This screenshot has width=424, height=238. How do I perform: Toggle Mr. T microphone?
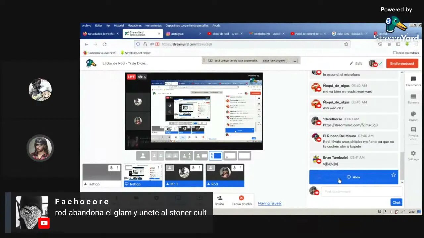193,168
